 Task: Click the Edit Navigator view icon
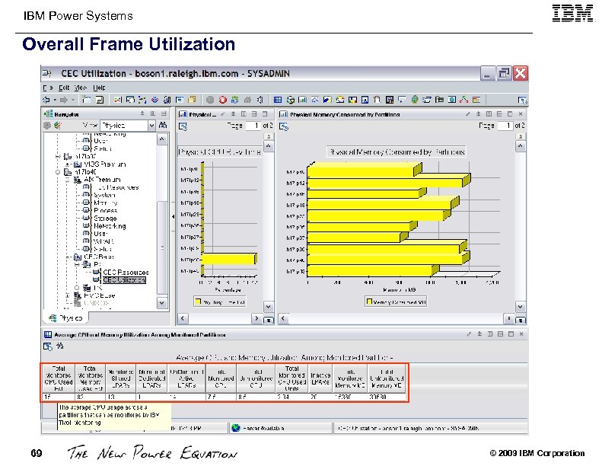[58, 125]
